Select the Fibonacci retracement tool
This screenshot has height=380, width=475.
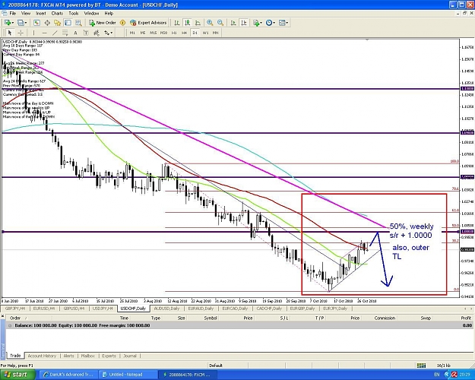pyautogui.click(x=65, y=33)
